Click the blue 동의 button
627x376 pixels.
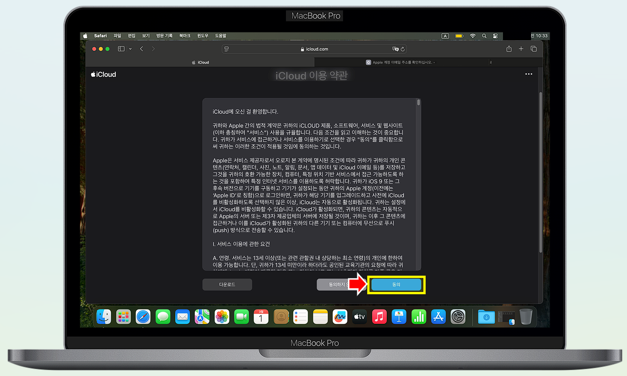[396, 284]
